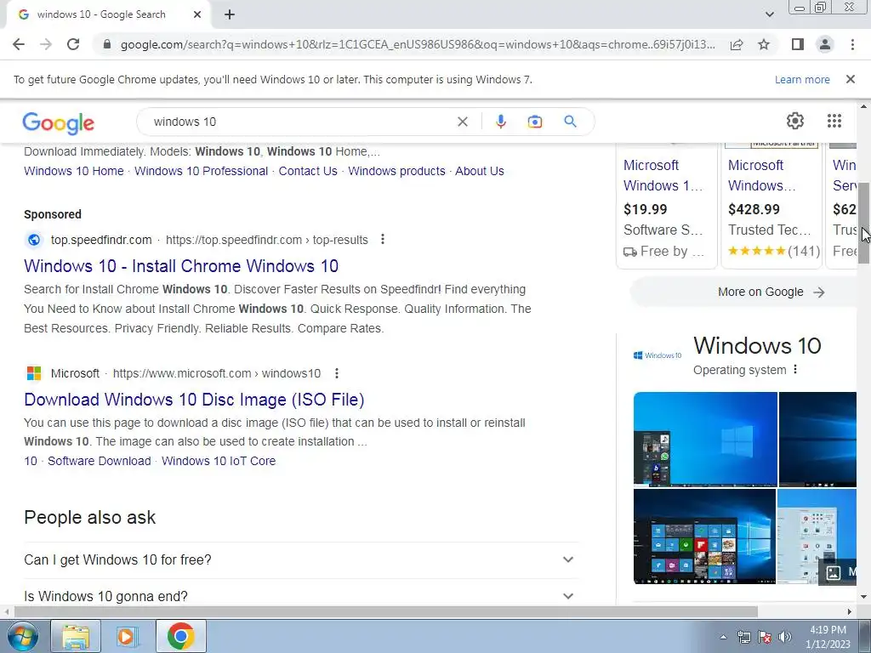This screenshot has height=653, width=871.
Task: Click the forward navigation arrow
Action: coord(46,44)
